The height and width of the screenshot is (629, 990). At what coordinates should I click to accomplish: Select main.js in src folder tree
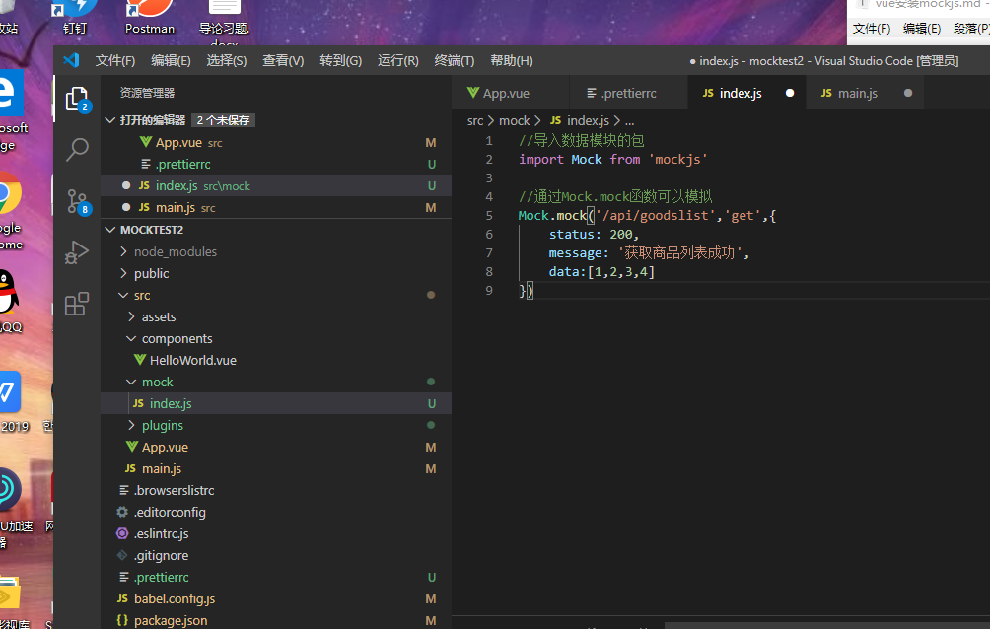276,468
